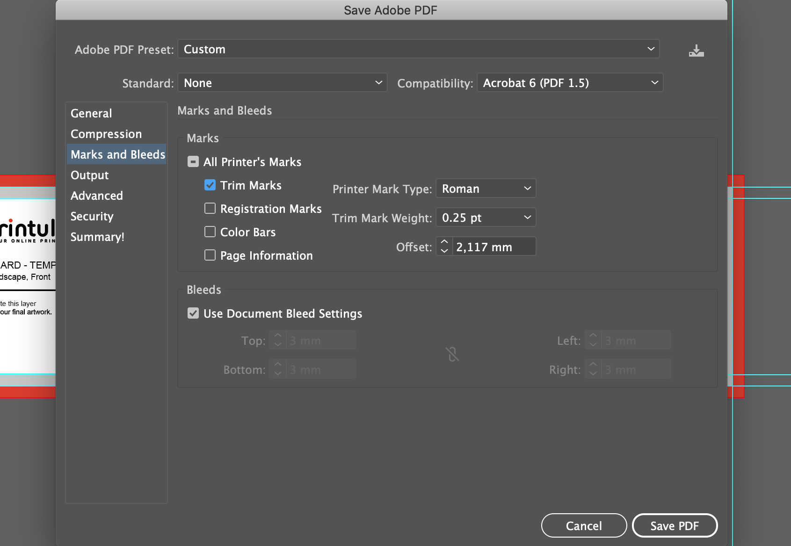Image resolution: width=791 pixels, height=546 pixels.
Task: Select Marks and Bleeds section
Action: click(116, 154)
